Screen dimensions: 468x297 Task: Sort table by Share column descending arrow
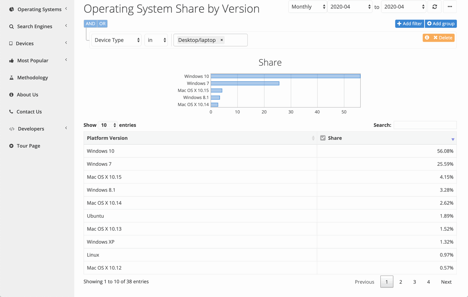click(453, 139)
